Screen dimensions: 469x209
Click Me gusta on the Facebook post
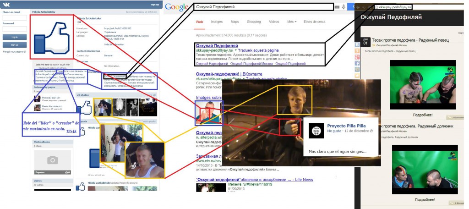point(334,131)
